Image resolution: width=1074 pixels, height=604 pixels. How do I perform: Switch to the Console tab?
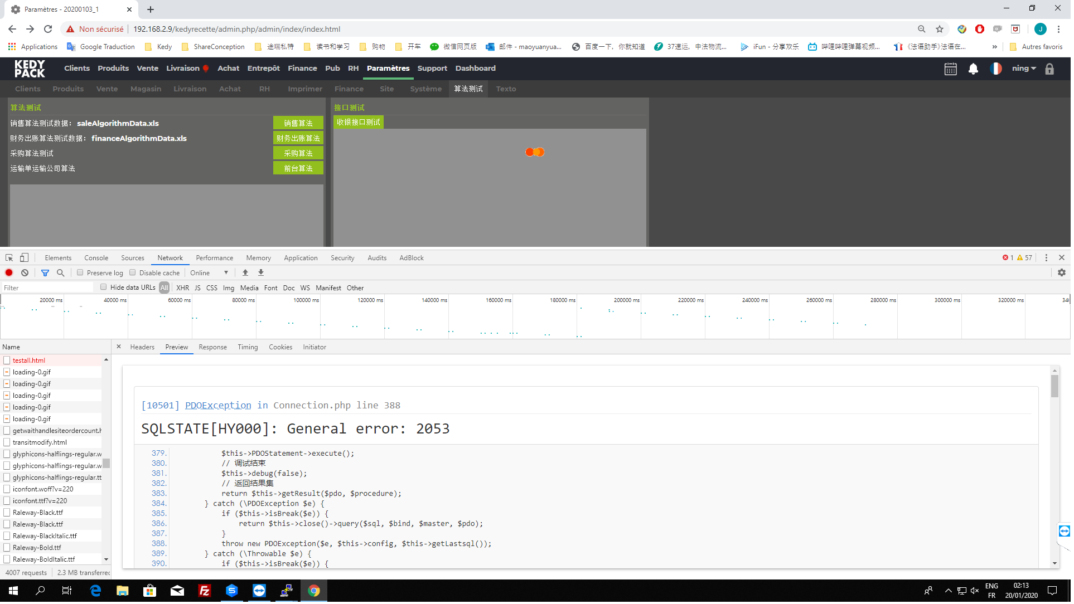pyautogui.click(x=96, y=258)
